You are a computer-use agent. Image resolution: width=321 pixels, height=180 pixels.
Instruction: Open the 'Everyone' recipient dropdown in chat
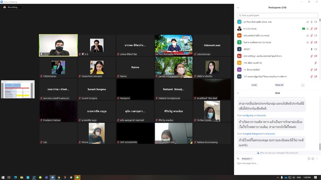coord(247,159)
